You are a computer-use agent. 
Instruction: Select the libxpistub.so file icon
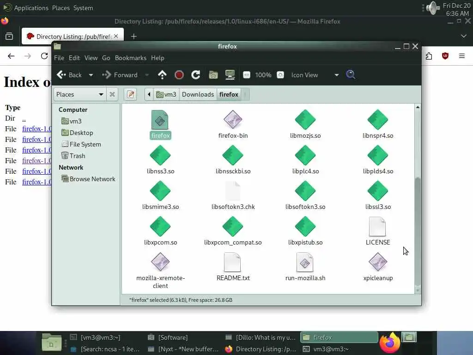(305, 226)
